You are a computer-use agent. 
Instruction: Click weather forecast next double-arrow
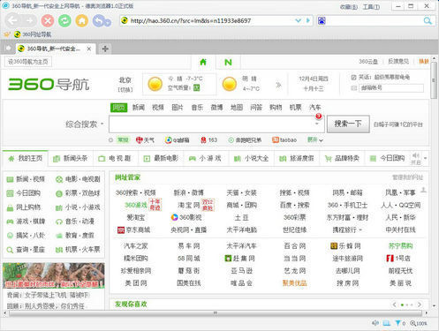tap(278, 85)
